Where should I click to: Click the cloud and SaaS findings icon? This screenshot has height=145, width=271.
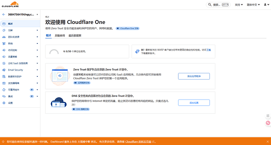[4, 63]
